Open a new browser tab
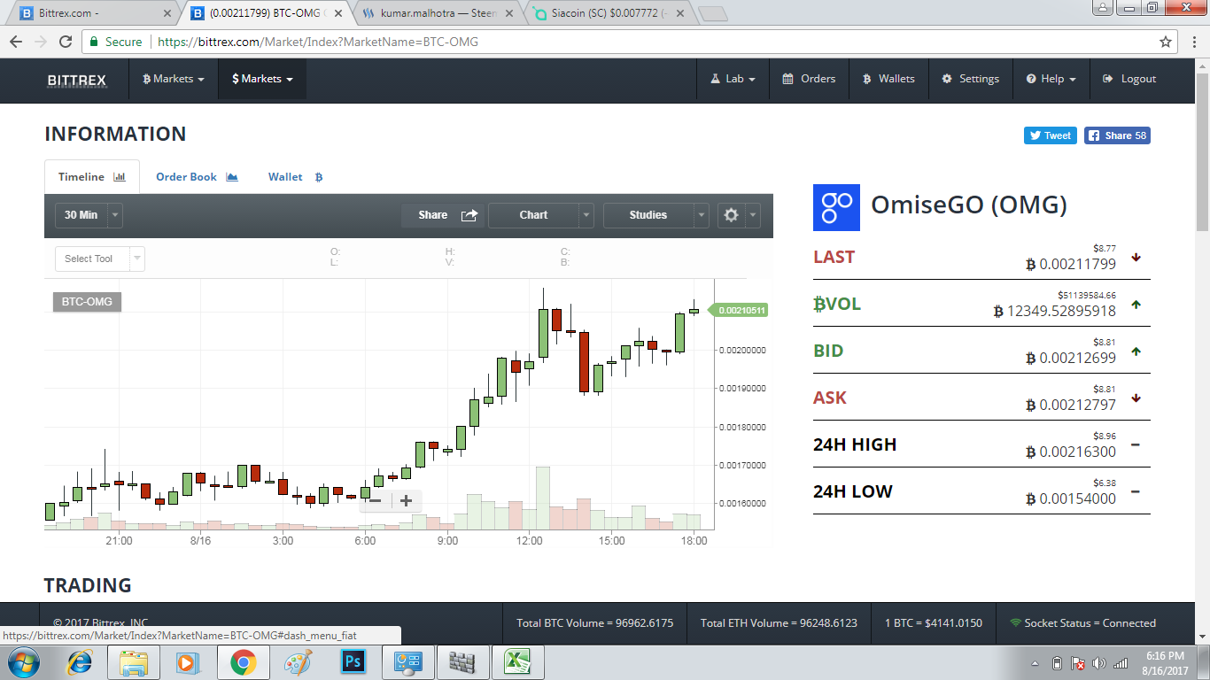This screenshot has height=680, width=1210. point(712,13)
